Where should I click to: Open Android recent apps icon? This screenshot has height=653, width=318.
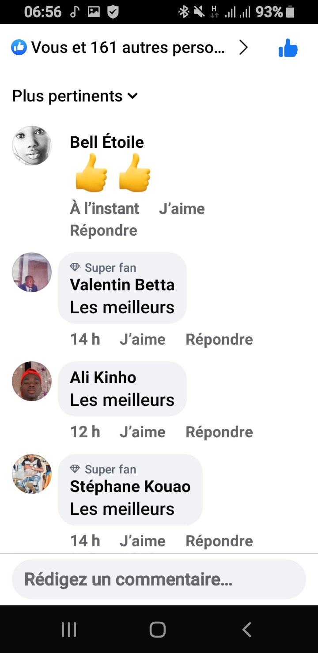69,630
